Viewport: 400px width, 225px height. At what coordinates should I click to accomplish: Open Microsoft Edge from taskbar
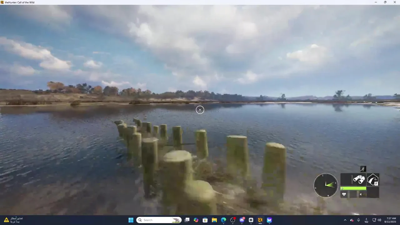[223, 220]
